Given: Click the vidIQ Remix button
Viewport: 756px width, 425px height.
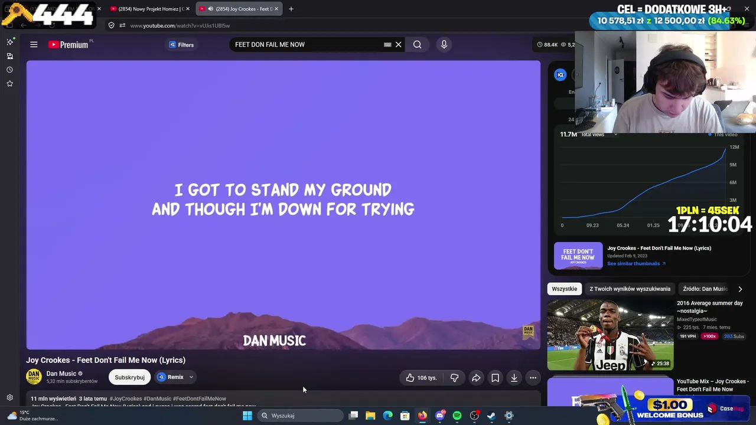Looking at the screenshot, I should [171, 377].
